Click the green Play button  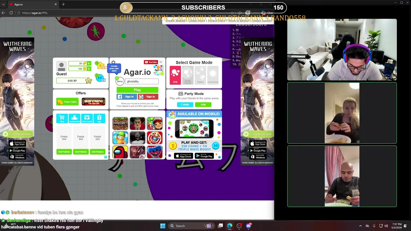click(x=137, y=90)
